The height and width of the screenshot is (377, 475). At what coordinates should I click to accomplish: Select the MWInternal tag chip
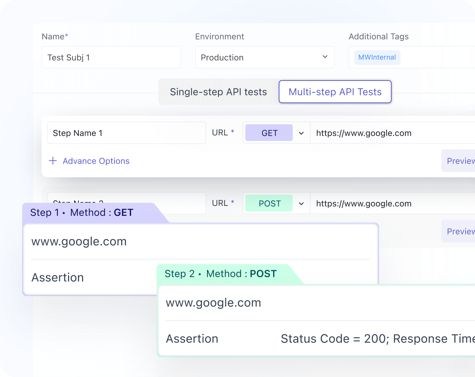pos(377,57)
